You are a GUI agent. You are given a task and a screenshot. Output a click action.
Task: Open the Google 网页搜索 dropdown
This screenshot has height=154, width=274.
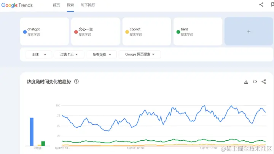point(140,54)
